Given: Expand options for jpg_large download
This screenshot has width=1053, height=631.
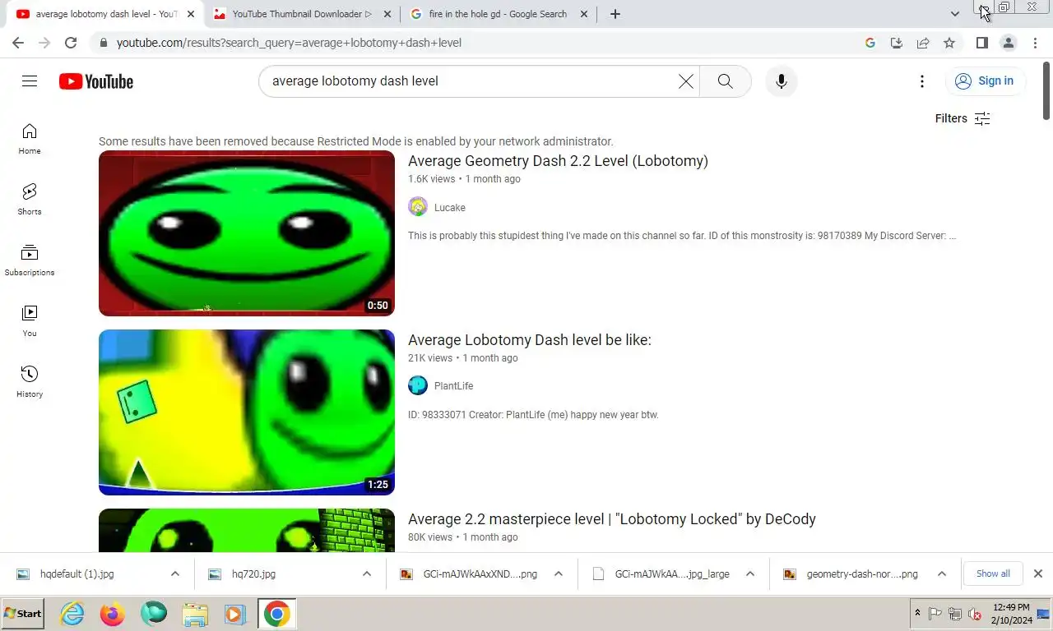Looking at the screenshot, I should click(x=750, y=574).
